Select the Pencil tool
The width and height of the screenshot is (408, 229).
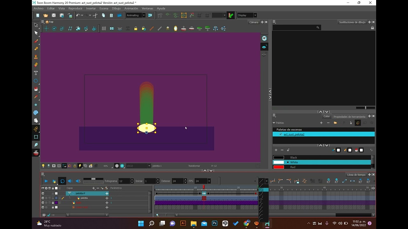(x=36, y=49)
